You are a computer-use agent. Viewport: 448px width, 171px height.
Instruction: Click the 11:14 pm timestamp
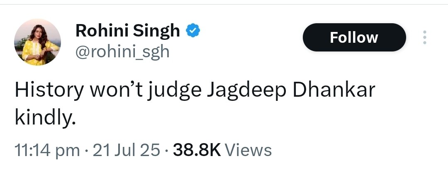(x=47, y=150)
